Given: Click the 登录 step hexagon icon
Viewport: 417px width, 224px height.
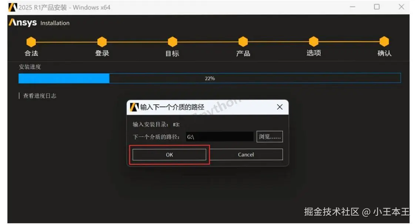Looking at the screenshot, I should coord(102,42).
